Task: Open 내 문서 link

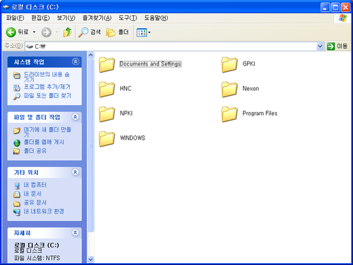Action: point(33,194)
